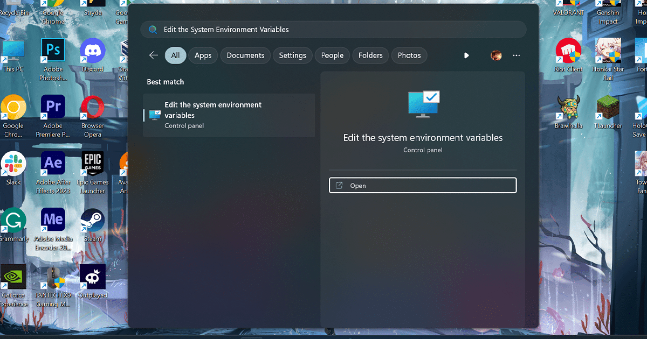
Task: Launch Steam from the desktop
Action: [x=93, y=220]
